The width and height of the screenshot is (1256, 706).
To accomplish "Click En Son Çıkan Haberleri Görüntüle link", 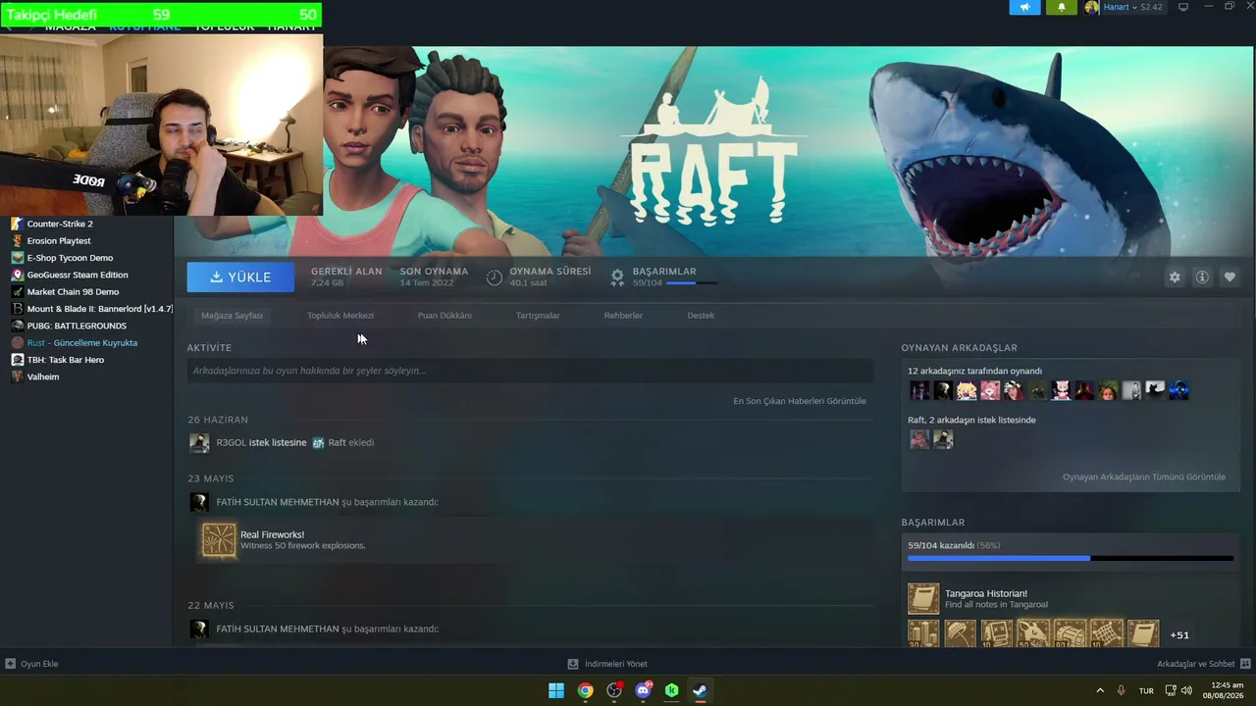I will [x=800, y=401].
